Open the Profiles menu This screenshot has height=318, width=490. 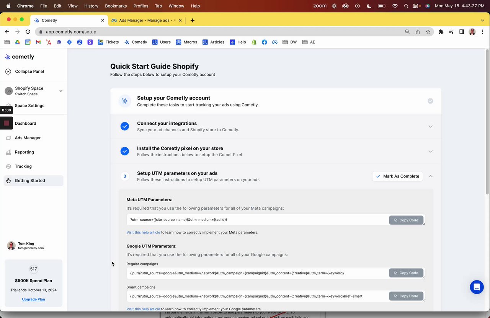141,6
